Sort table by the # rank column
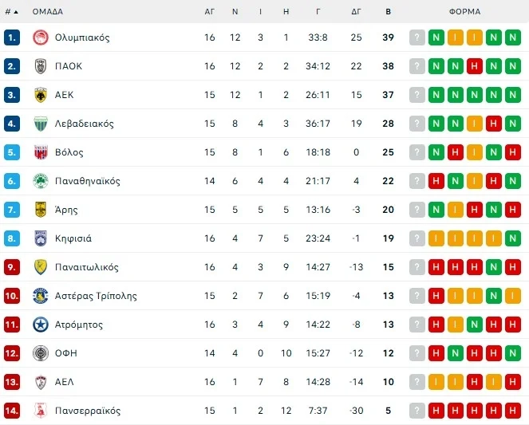The width and height of the screenshot is (529, 425). 11,12
